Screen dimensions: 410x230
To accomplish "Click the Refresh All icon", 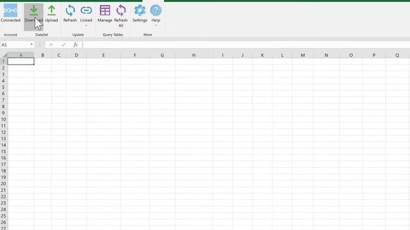I will pyautogui.click(x=121, y=11).
